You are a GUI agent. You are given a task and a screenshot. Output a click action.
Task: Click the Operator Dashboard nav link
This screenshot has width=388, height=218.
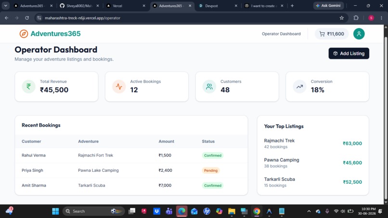[281, 34]
